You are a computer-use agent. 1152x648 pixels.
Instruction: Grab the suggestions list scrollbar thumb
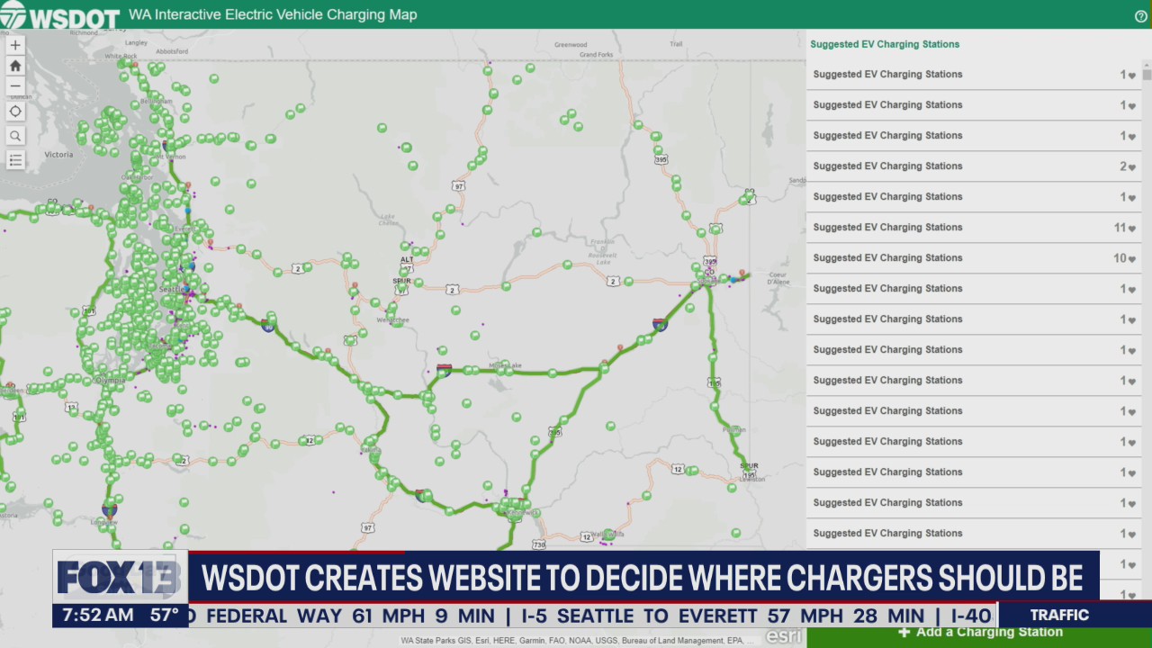tap(1147, 76)
